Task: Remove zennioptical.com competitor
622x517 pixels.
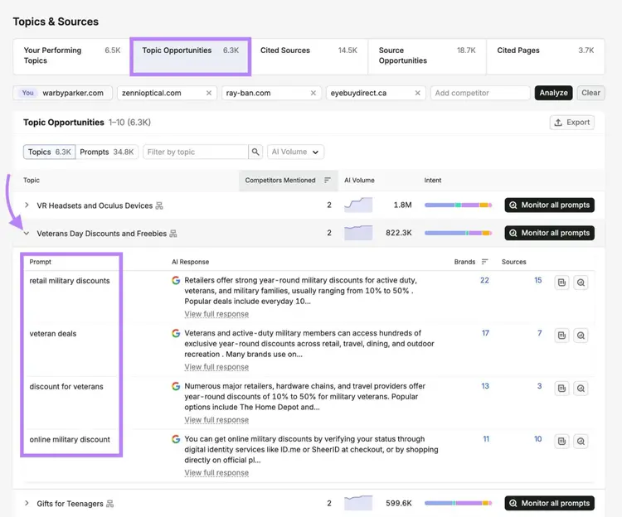Action: (209, 93)
